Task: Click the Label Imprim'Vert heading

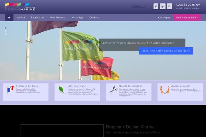Action: click(77, 86)
